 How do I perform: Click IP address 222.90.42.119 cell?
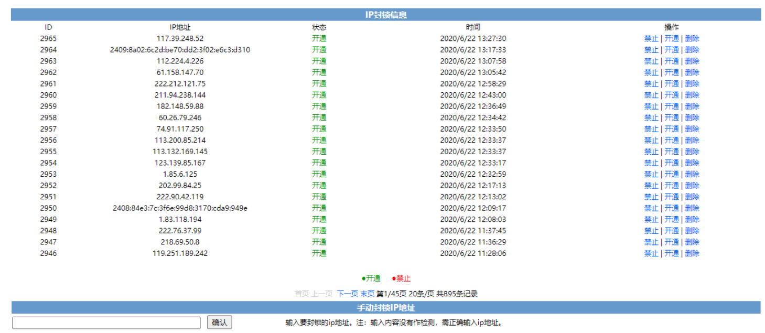click(180, 197)
